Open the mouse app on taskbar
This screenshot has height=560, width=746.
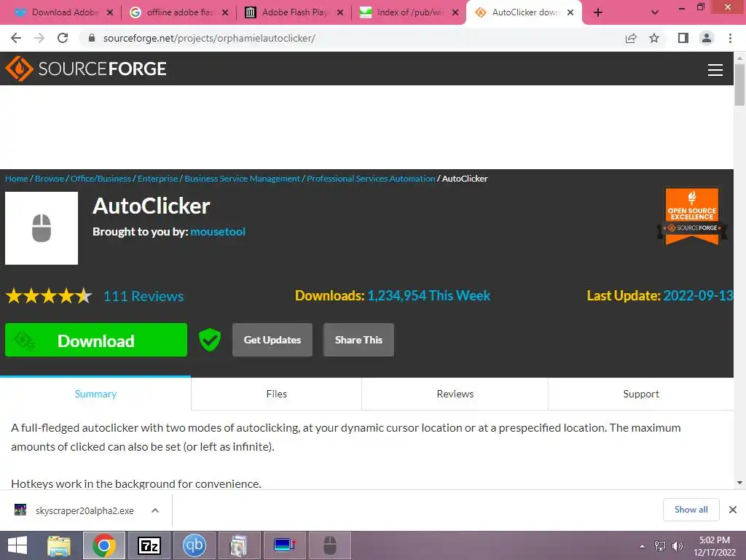(330, 545)
